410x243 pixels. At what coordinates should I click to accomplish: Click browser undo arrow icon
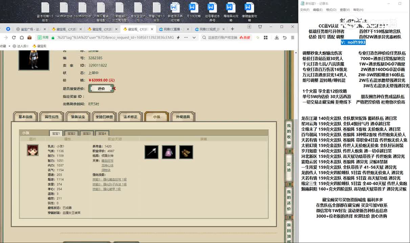coord(285,37)
